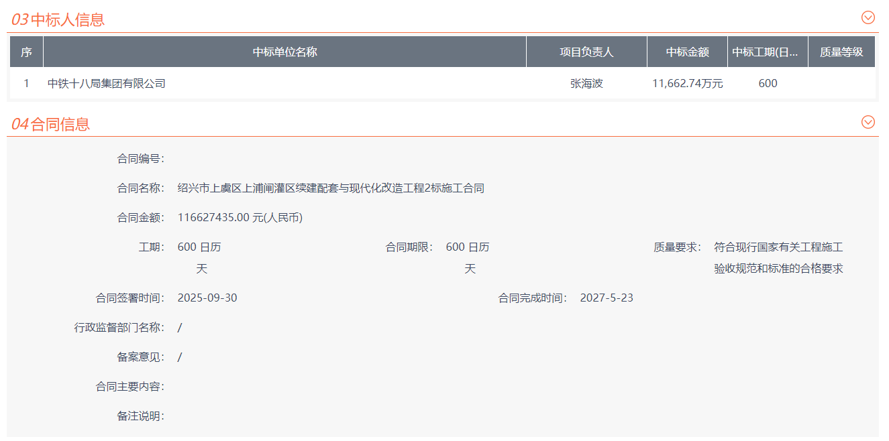Select the 中铁十八局集团有限公司 table cell
This screenshot has width=889, height=441.
pyautogui.click(x=107, y=84)
